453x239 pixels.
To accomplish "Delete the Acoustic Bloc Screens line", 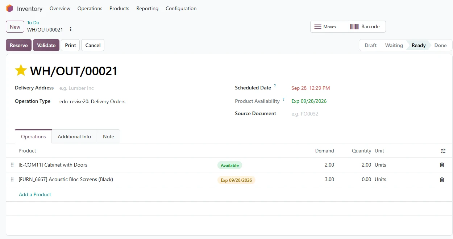I will 442,180.
